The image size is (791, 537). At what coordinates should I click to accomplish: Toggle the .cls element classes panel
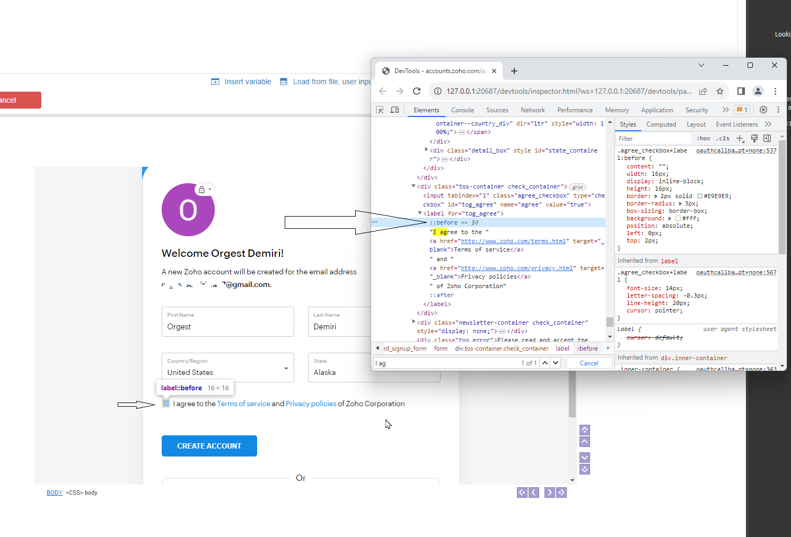(723, 138)
